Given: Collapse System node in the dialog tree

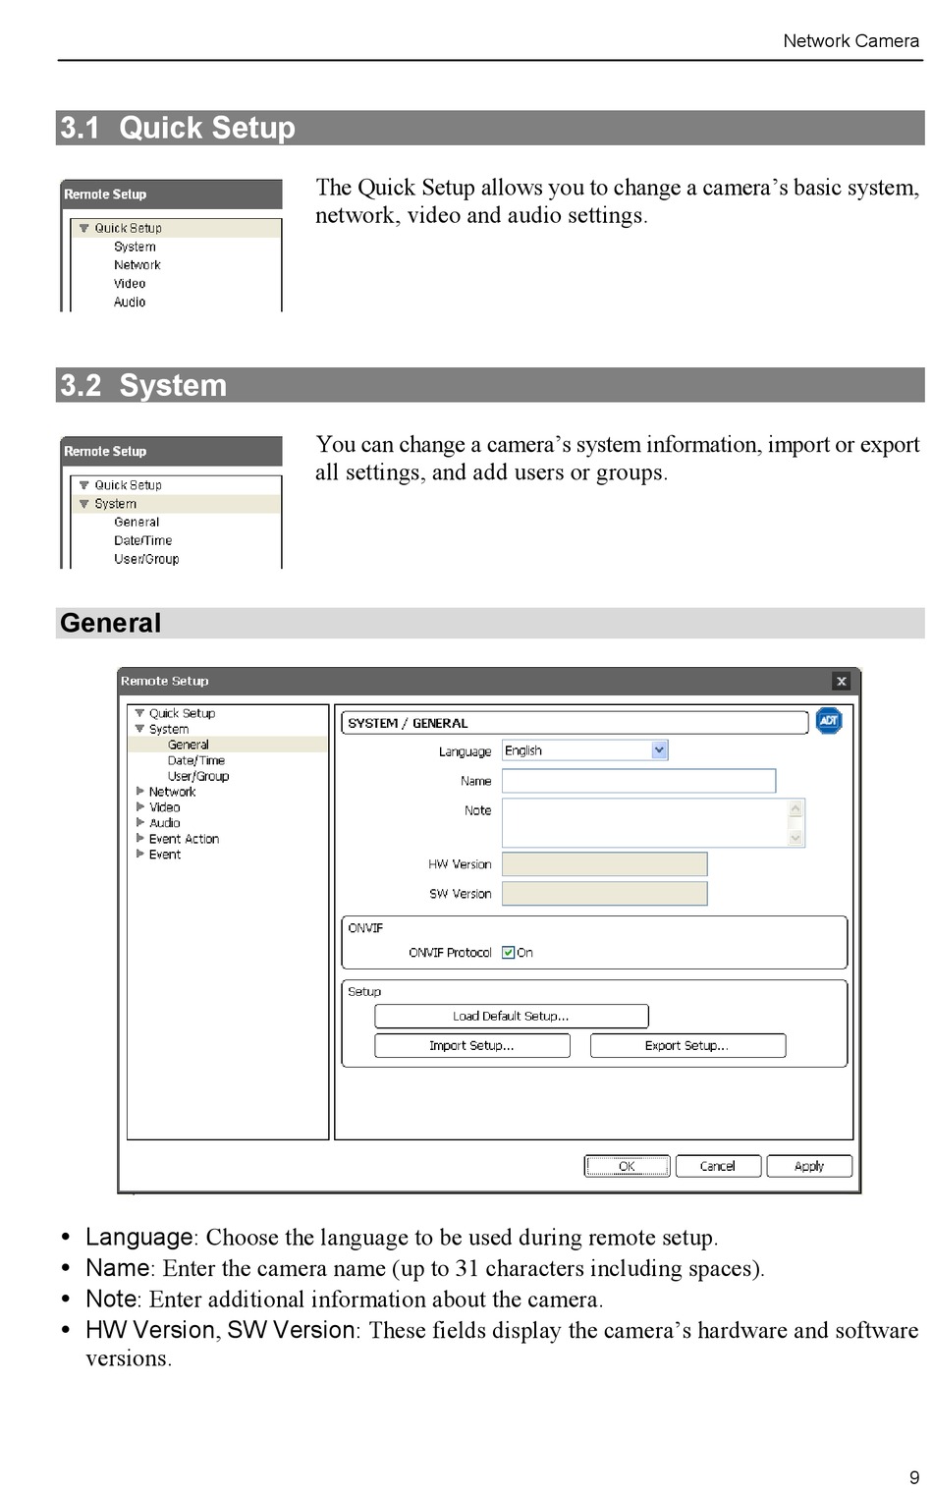Looking at the screenshot, I should pos(139,729).
